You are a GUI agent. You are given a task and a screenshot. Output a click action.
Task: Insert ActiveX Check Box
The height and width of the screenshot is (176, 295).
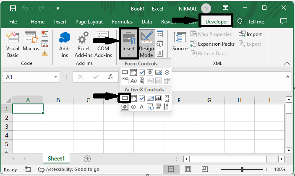click(x=142, y=98)
